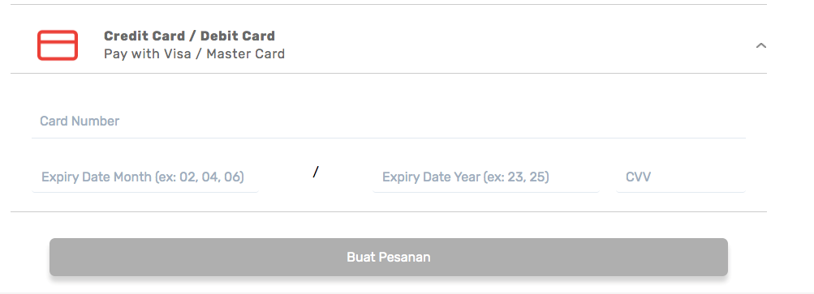Select the Expiry Date Month input

click(144, 177)
